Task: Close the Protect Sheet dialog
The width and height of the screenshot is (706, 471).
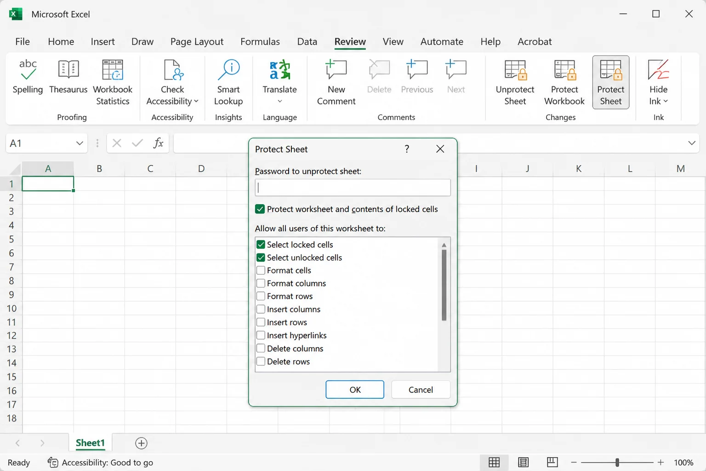Action: point(440,149)
